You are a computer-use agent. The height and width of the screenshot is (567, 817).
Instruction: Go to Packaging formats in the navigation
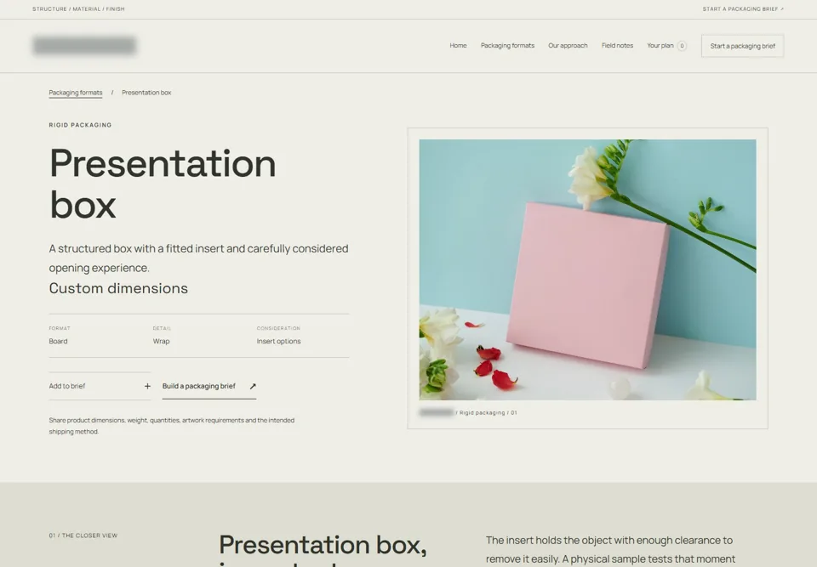click(x=507, y=46)
